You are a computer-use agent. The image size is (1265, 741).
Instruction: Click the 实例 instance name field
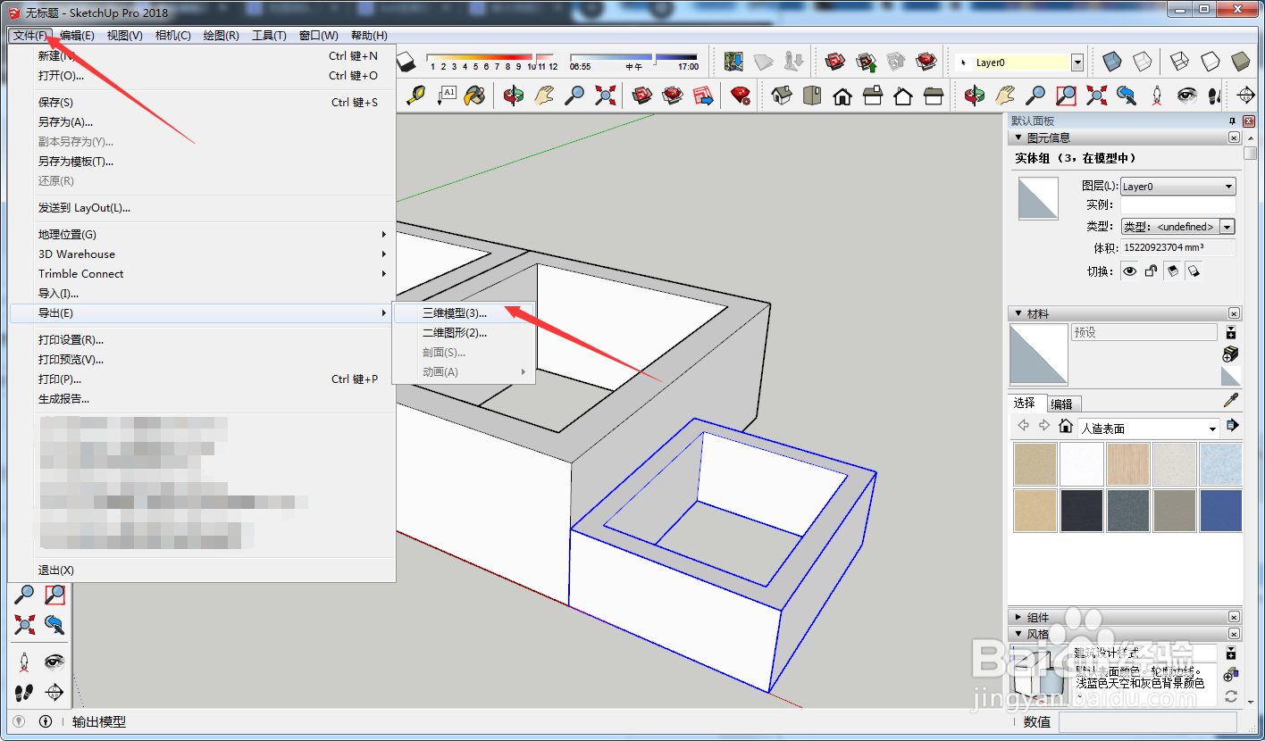tap(1178, 206)
